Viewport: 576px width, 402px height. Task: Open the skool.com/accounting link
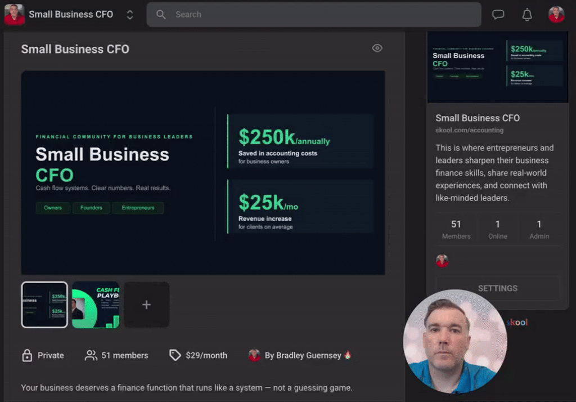pyautogui.click(x=469, y=130)
